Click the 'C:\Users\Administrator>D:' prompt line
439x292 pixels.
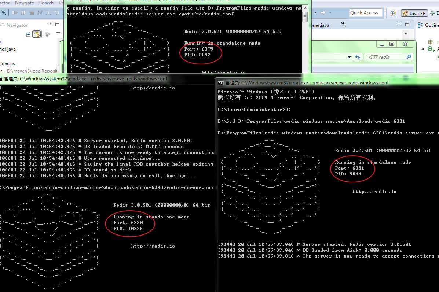[254, 109]
